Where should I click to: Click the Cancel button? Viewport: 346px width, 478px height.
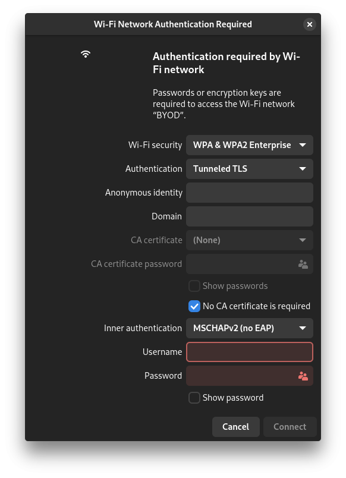pyautogui.click(x=236, y=427)
